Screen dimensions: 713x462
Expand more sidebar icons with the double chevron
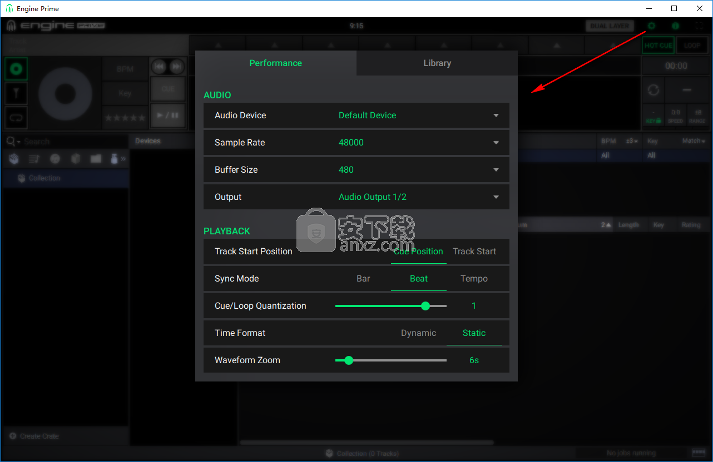pyautogui.click(x=123, y=159)
